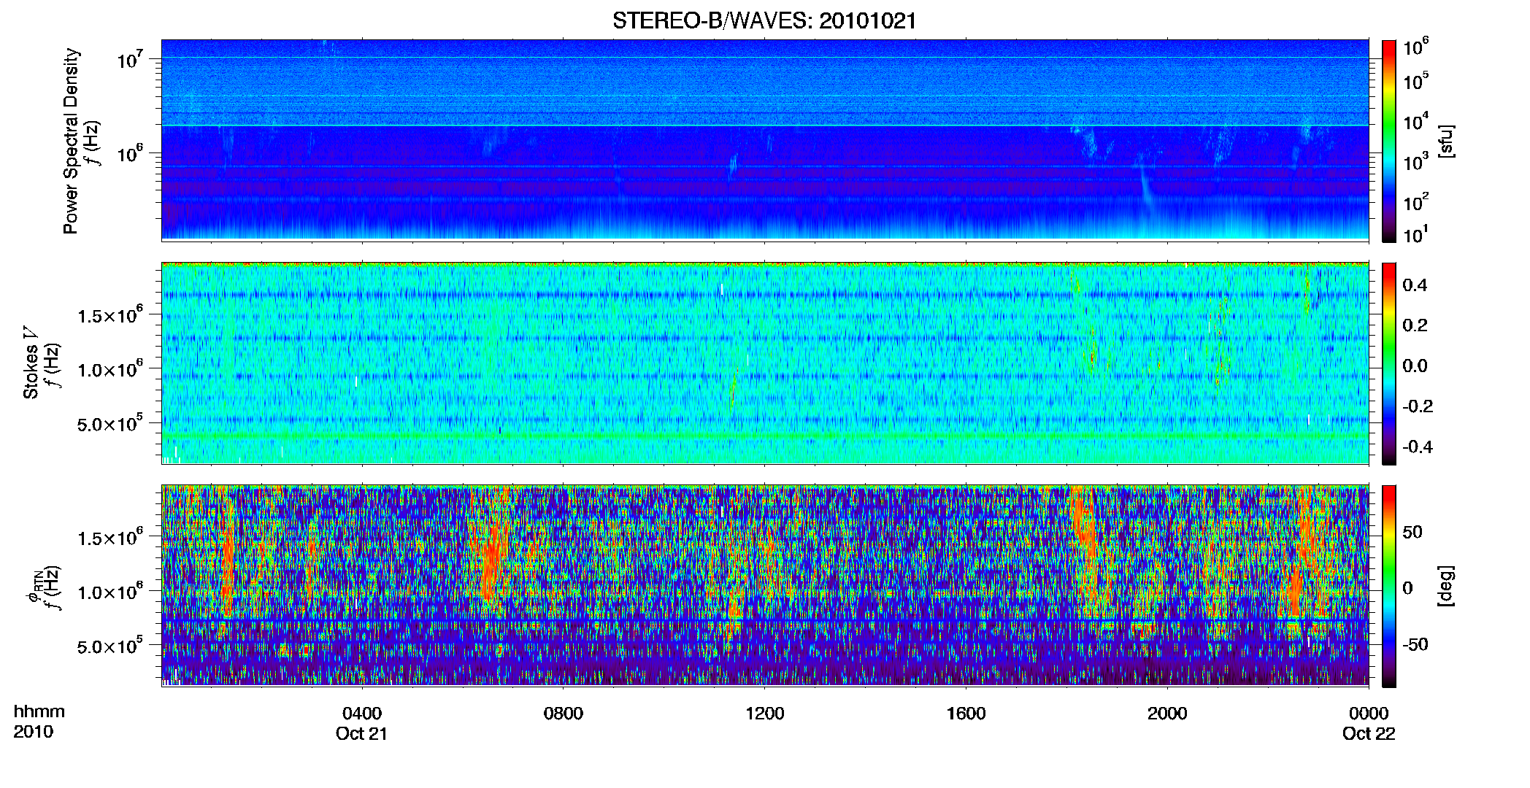Click the 1.5×10^6 tick of the Stokes V panel
This screenshot has width=1530, height=788.
pyautogui.click(x=109, y=314)
